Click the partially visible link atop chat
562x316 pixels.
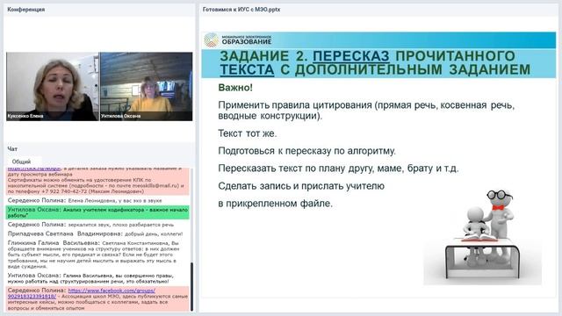[34, 169]
